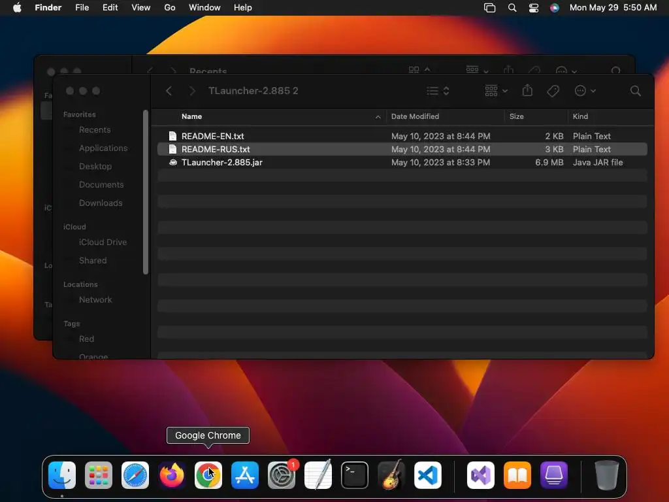Open the Help menu
This screenshot has width=669, height=502.
click(x=243, y=8)
